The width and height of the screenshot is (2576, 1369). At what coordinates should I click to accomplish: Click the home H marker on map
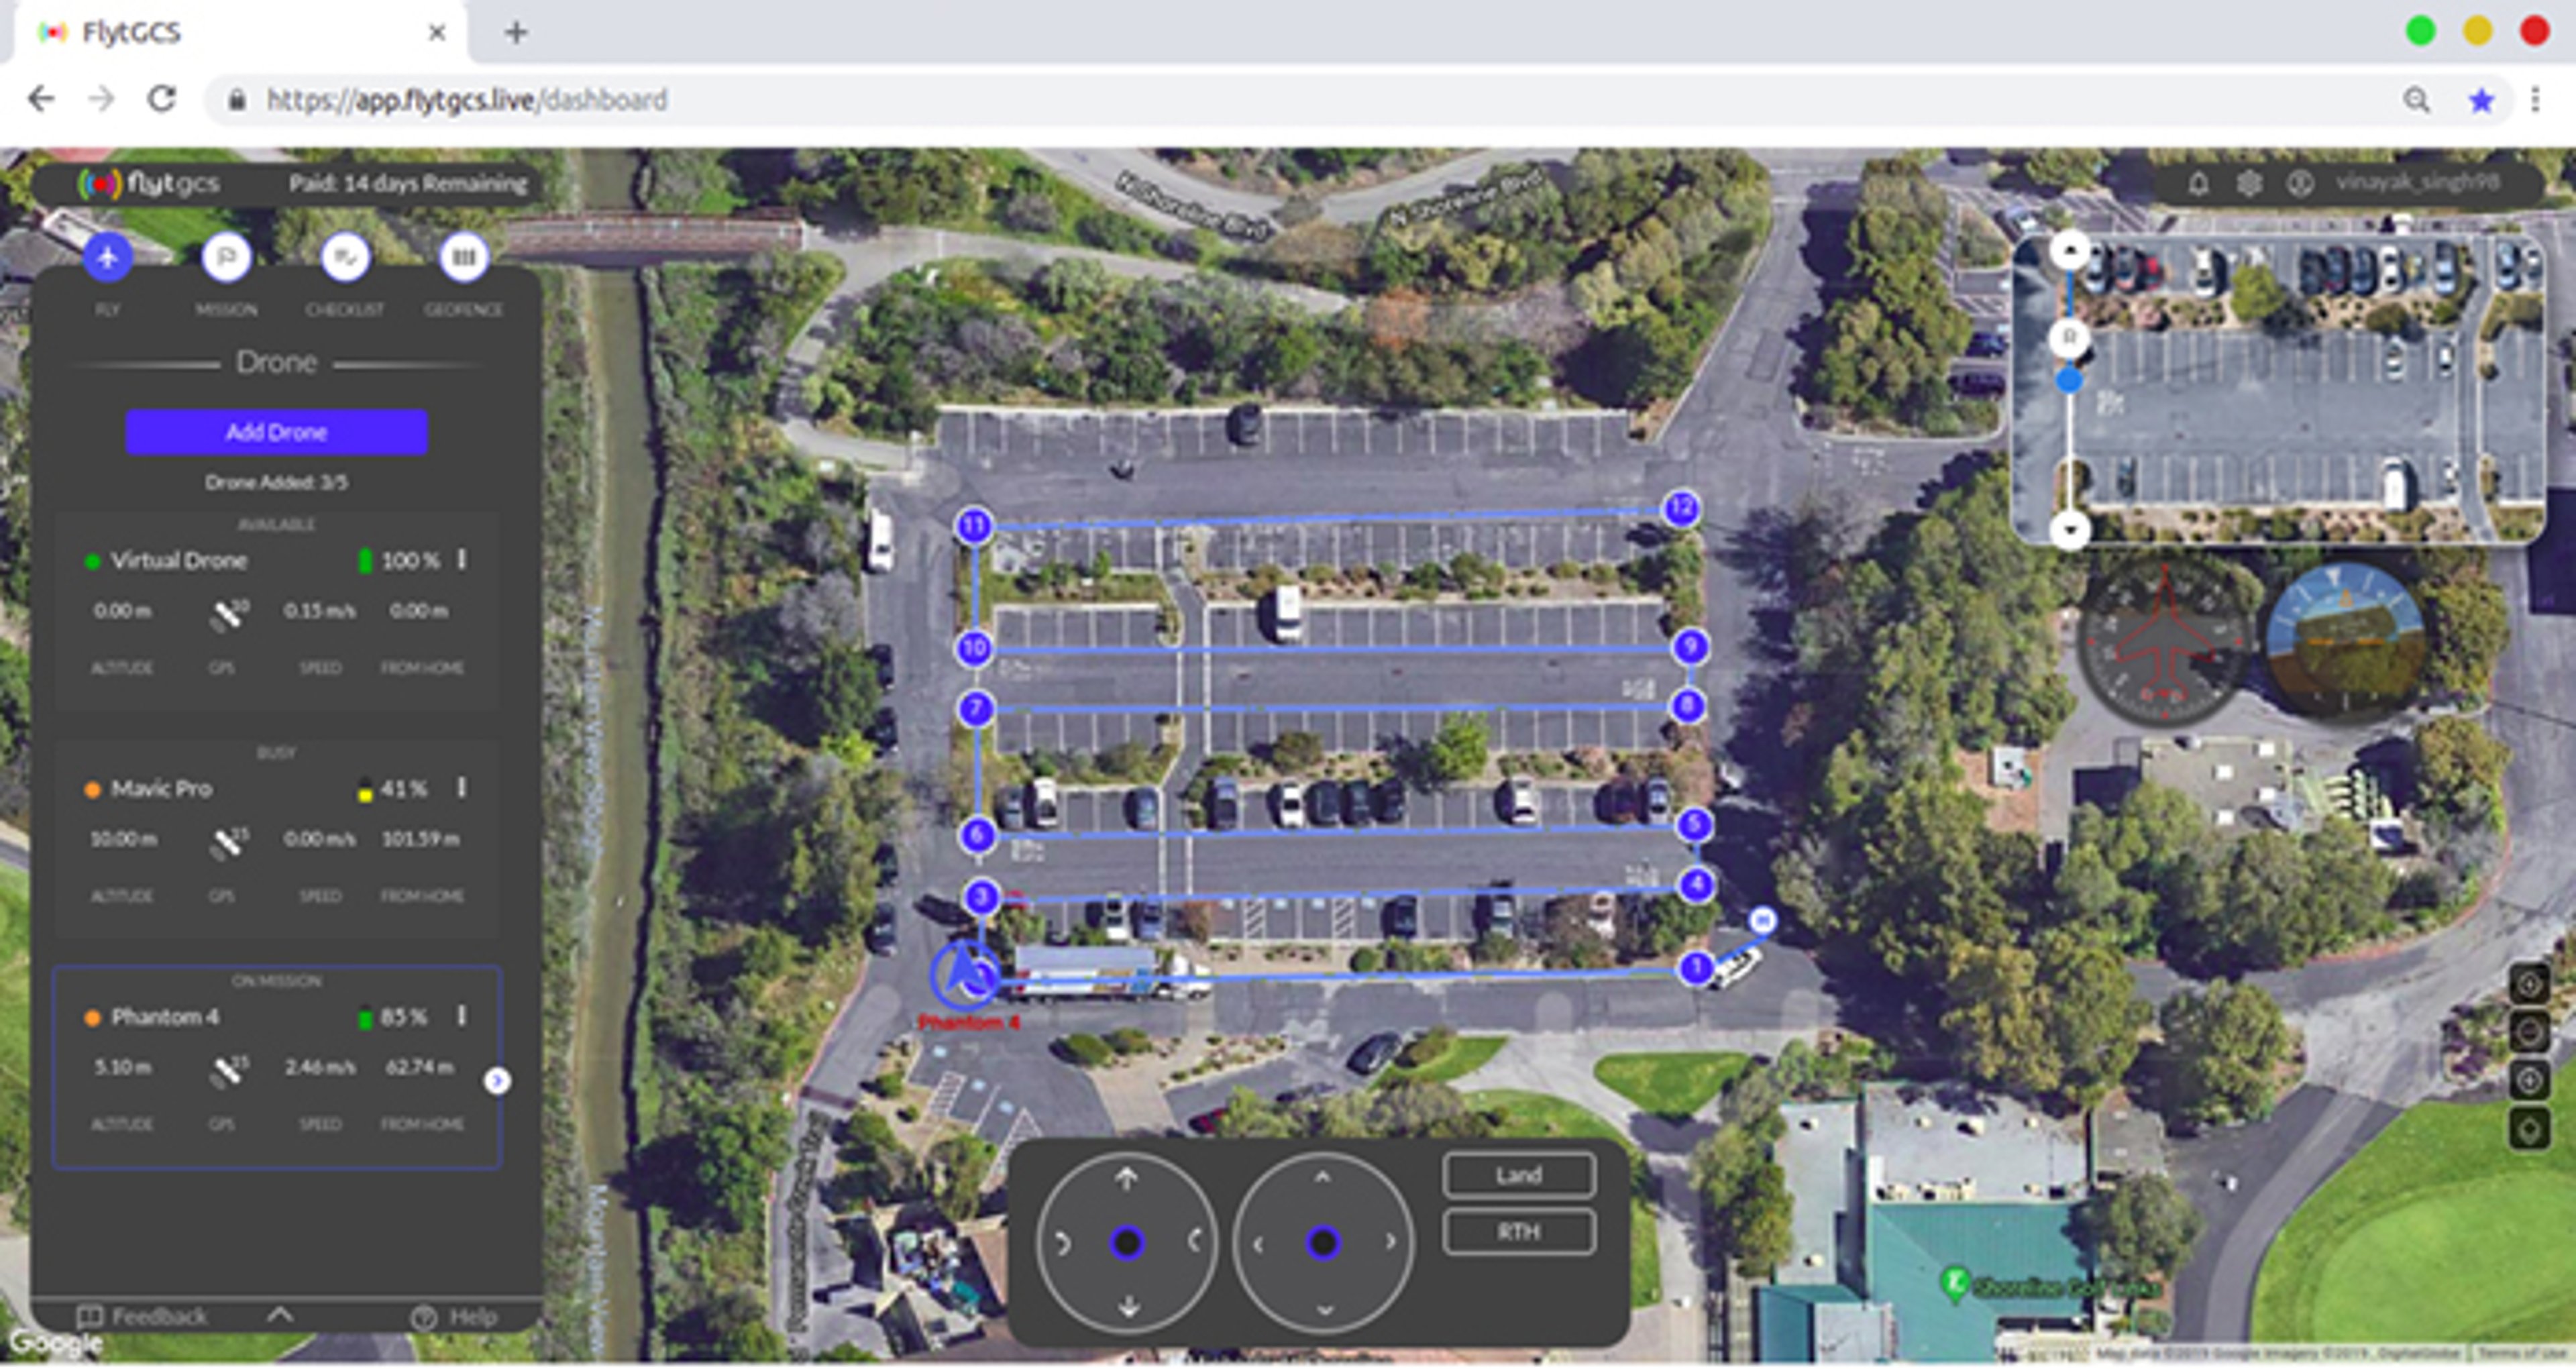1763,920
